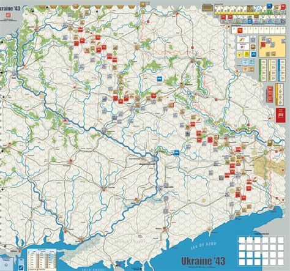
Task: Select the large red counter on the right edge
Action: 281,116
